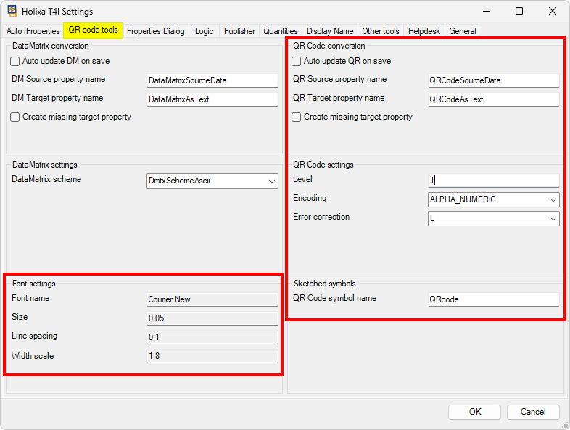Open the General tab

coord(463,31)
